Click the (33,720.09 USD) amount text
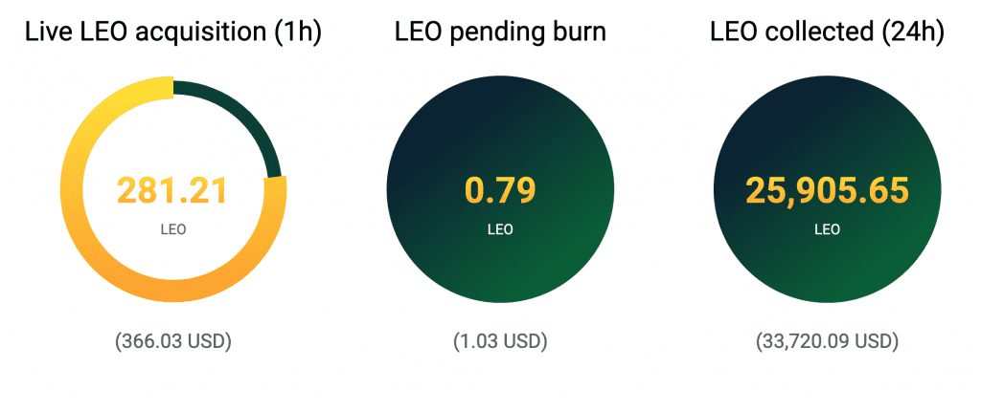 click(827, 341)
